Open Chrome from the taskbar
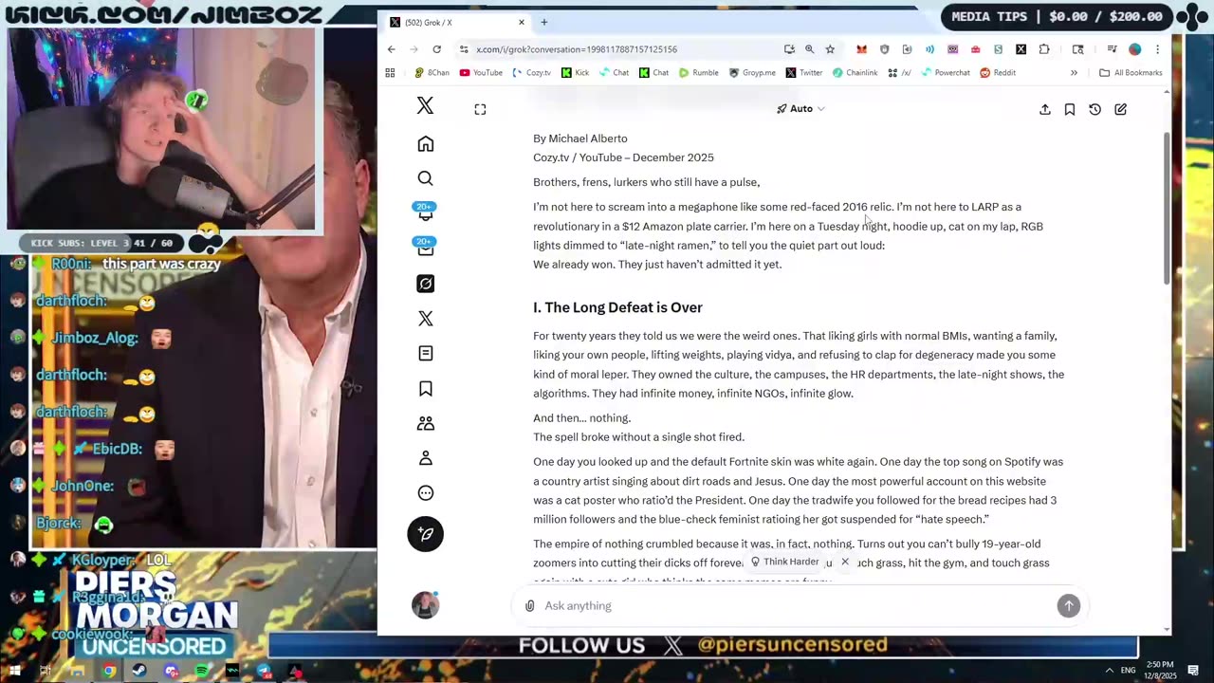 109,672
